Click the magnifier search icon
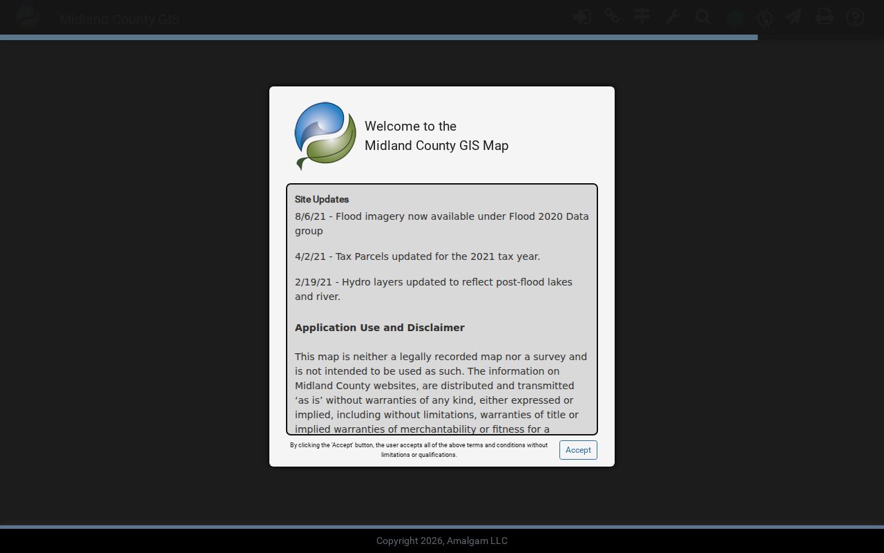 coord(703,17)
